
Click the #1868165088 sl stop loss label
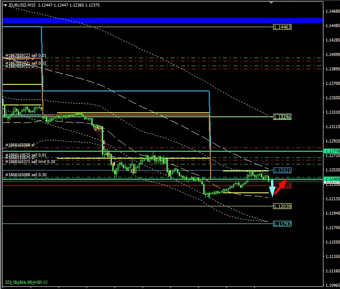20,145
